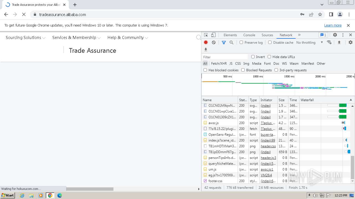The height and width of the screenshot is (199, 355).
Task: Open the DevTools customize three-dot menu
Action: 343,35
